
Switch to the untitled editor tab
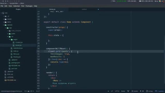[84, 9]
